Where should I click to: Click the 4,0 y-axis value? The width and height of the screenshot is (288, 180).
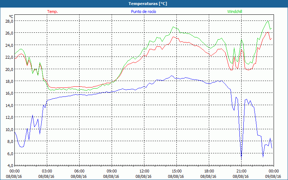coord(10,166)
